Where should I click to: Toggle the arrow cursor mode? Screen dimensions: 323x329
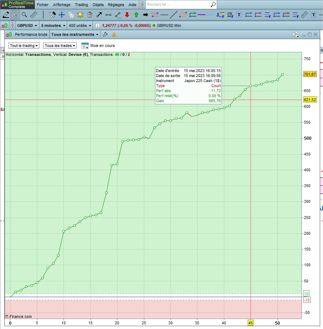coord(15,15)
